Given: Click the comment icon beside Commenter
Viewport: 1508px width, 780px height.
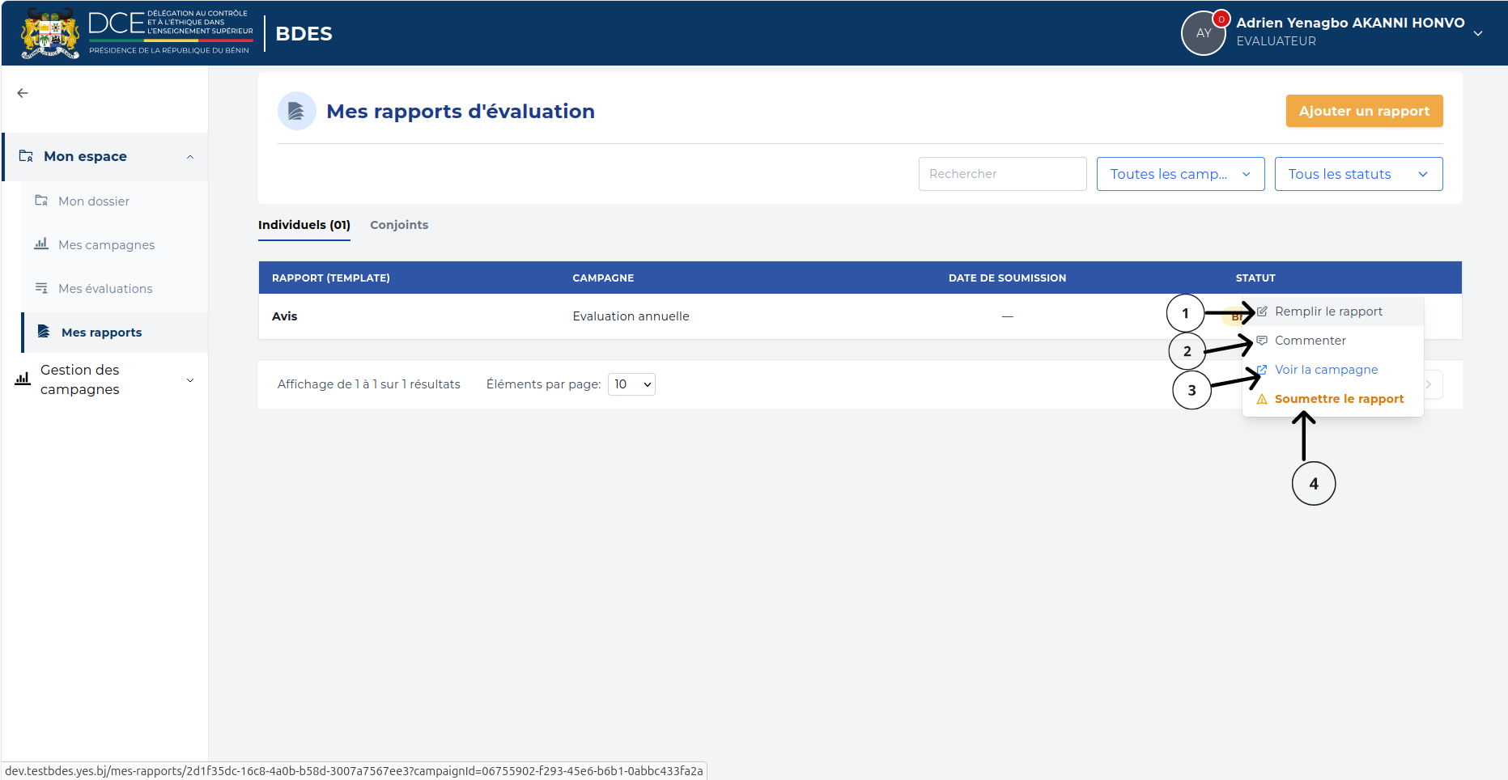Looking at the screenshot, I should tap(1262, 341).
